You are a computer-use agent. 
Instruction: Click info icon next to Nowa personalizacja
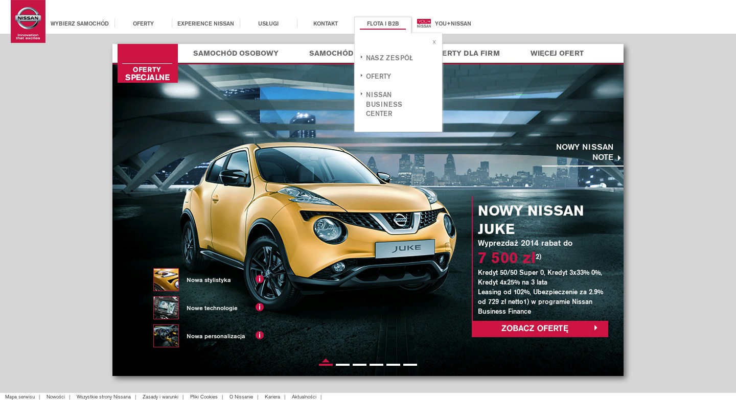point(260,335)
